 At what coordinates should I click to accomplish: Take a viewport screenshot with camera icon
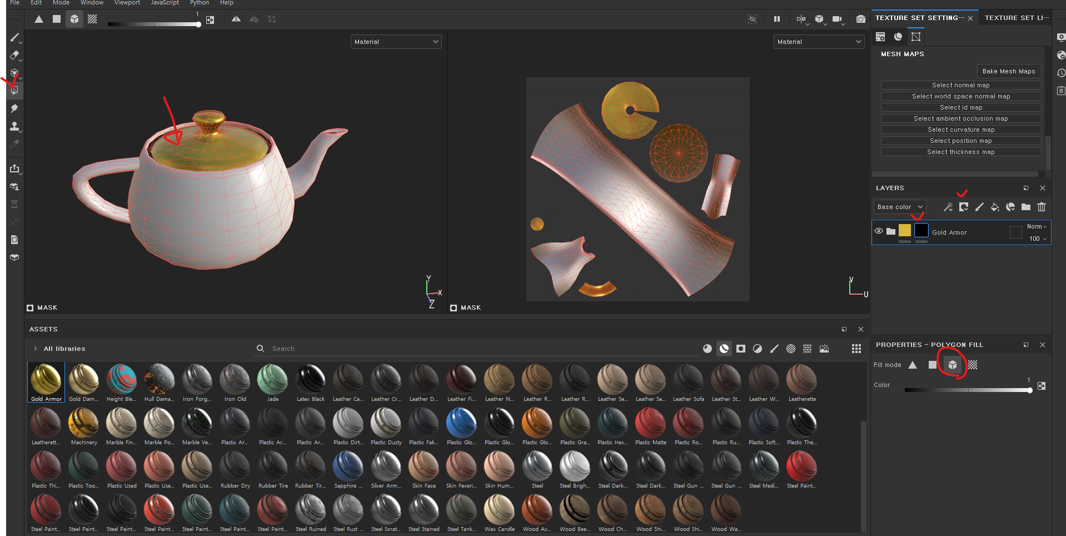860,19
